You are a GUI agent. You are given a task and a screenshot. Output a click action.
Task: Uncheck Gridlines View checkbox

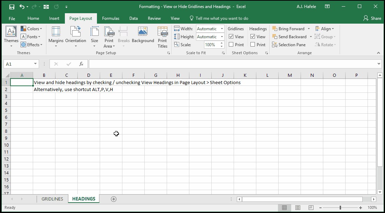[231, 37]
